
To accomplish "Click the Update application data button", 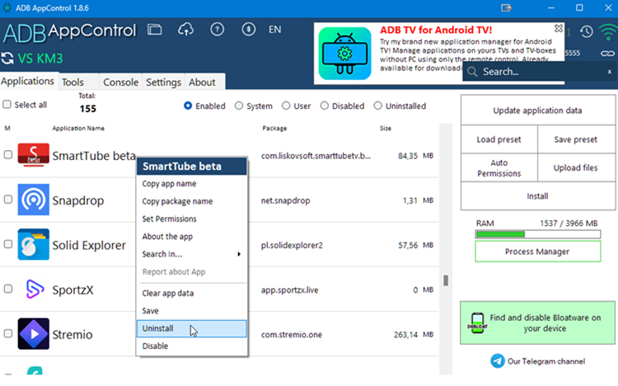I will (537, 110).
